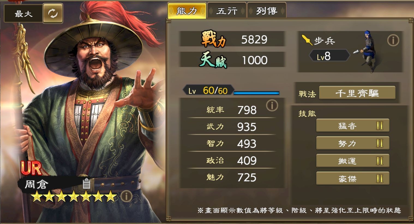Click the blue level experience bar

tap(256, 93)
